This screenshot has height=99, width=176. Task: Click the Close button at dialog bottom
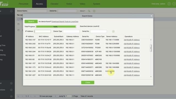point(88,82)
